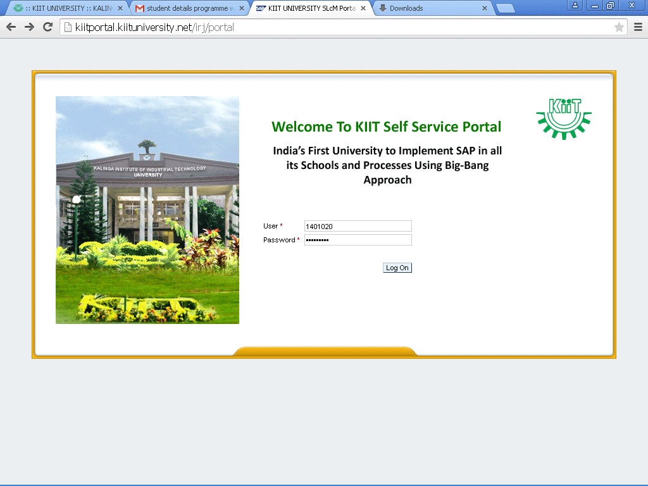Image resolution: width=648 pixels, height=486 pixels.
Task: Click the page icon in the address bar
Action: [67, 27]
